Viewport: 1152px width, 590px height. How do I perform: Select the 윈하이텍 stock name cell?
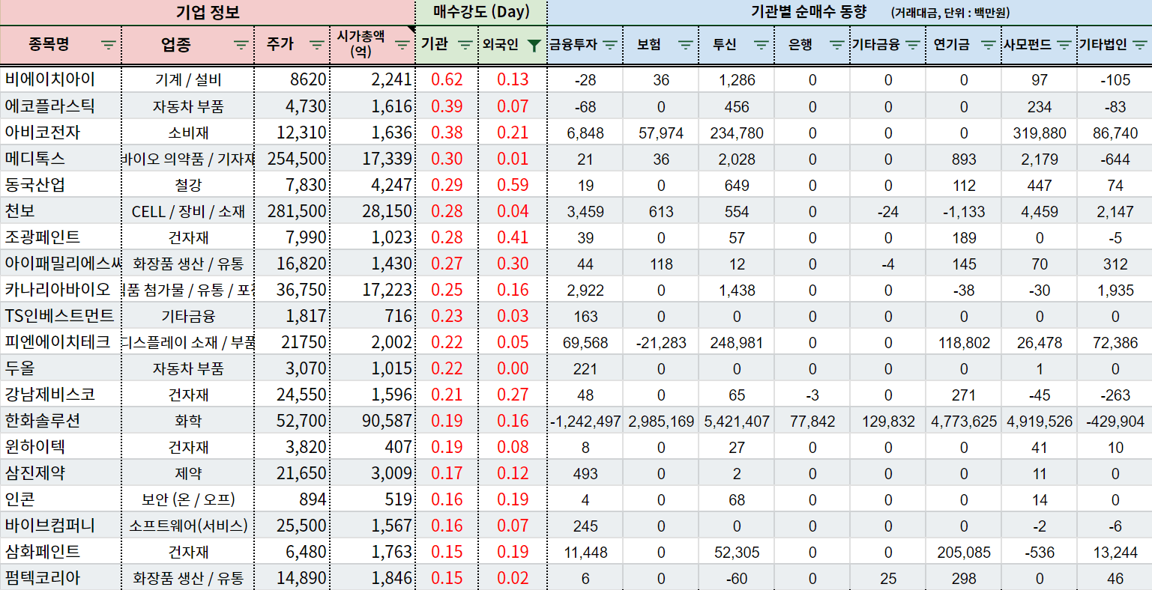coord(60,446)
